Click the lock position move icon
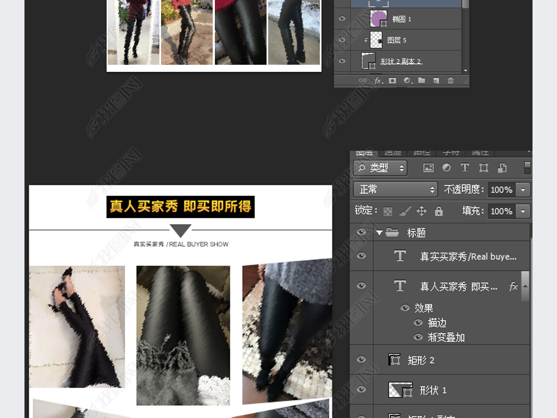557x418 pixels. pyautogui.click(x=422, y=211)
